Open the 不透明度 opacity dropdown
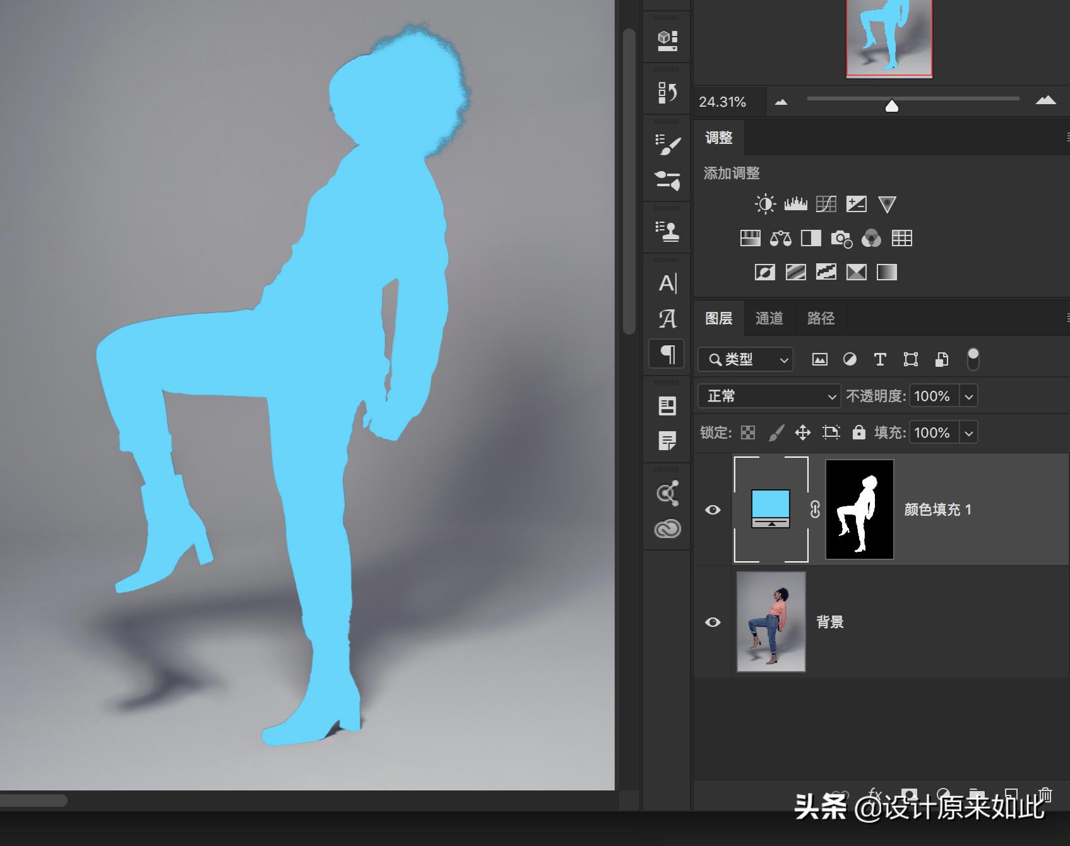Screen dimensions: 1070x846 click(x=968, y=396)
